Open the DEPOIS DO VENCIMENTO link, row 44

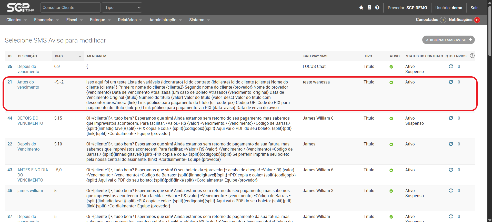pos(30,121)
